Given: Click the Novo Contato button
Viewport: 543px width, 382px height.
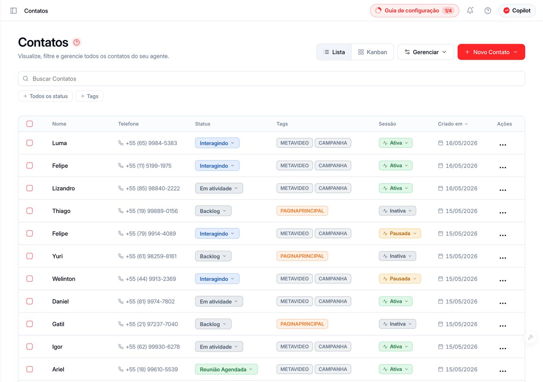Looking at the screenshot, I should 491,52.
